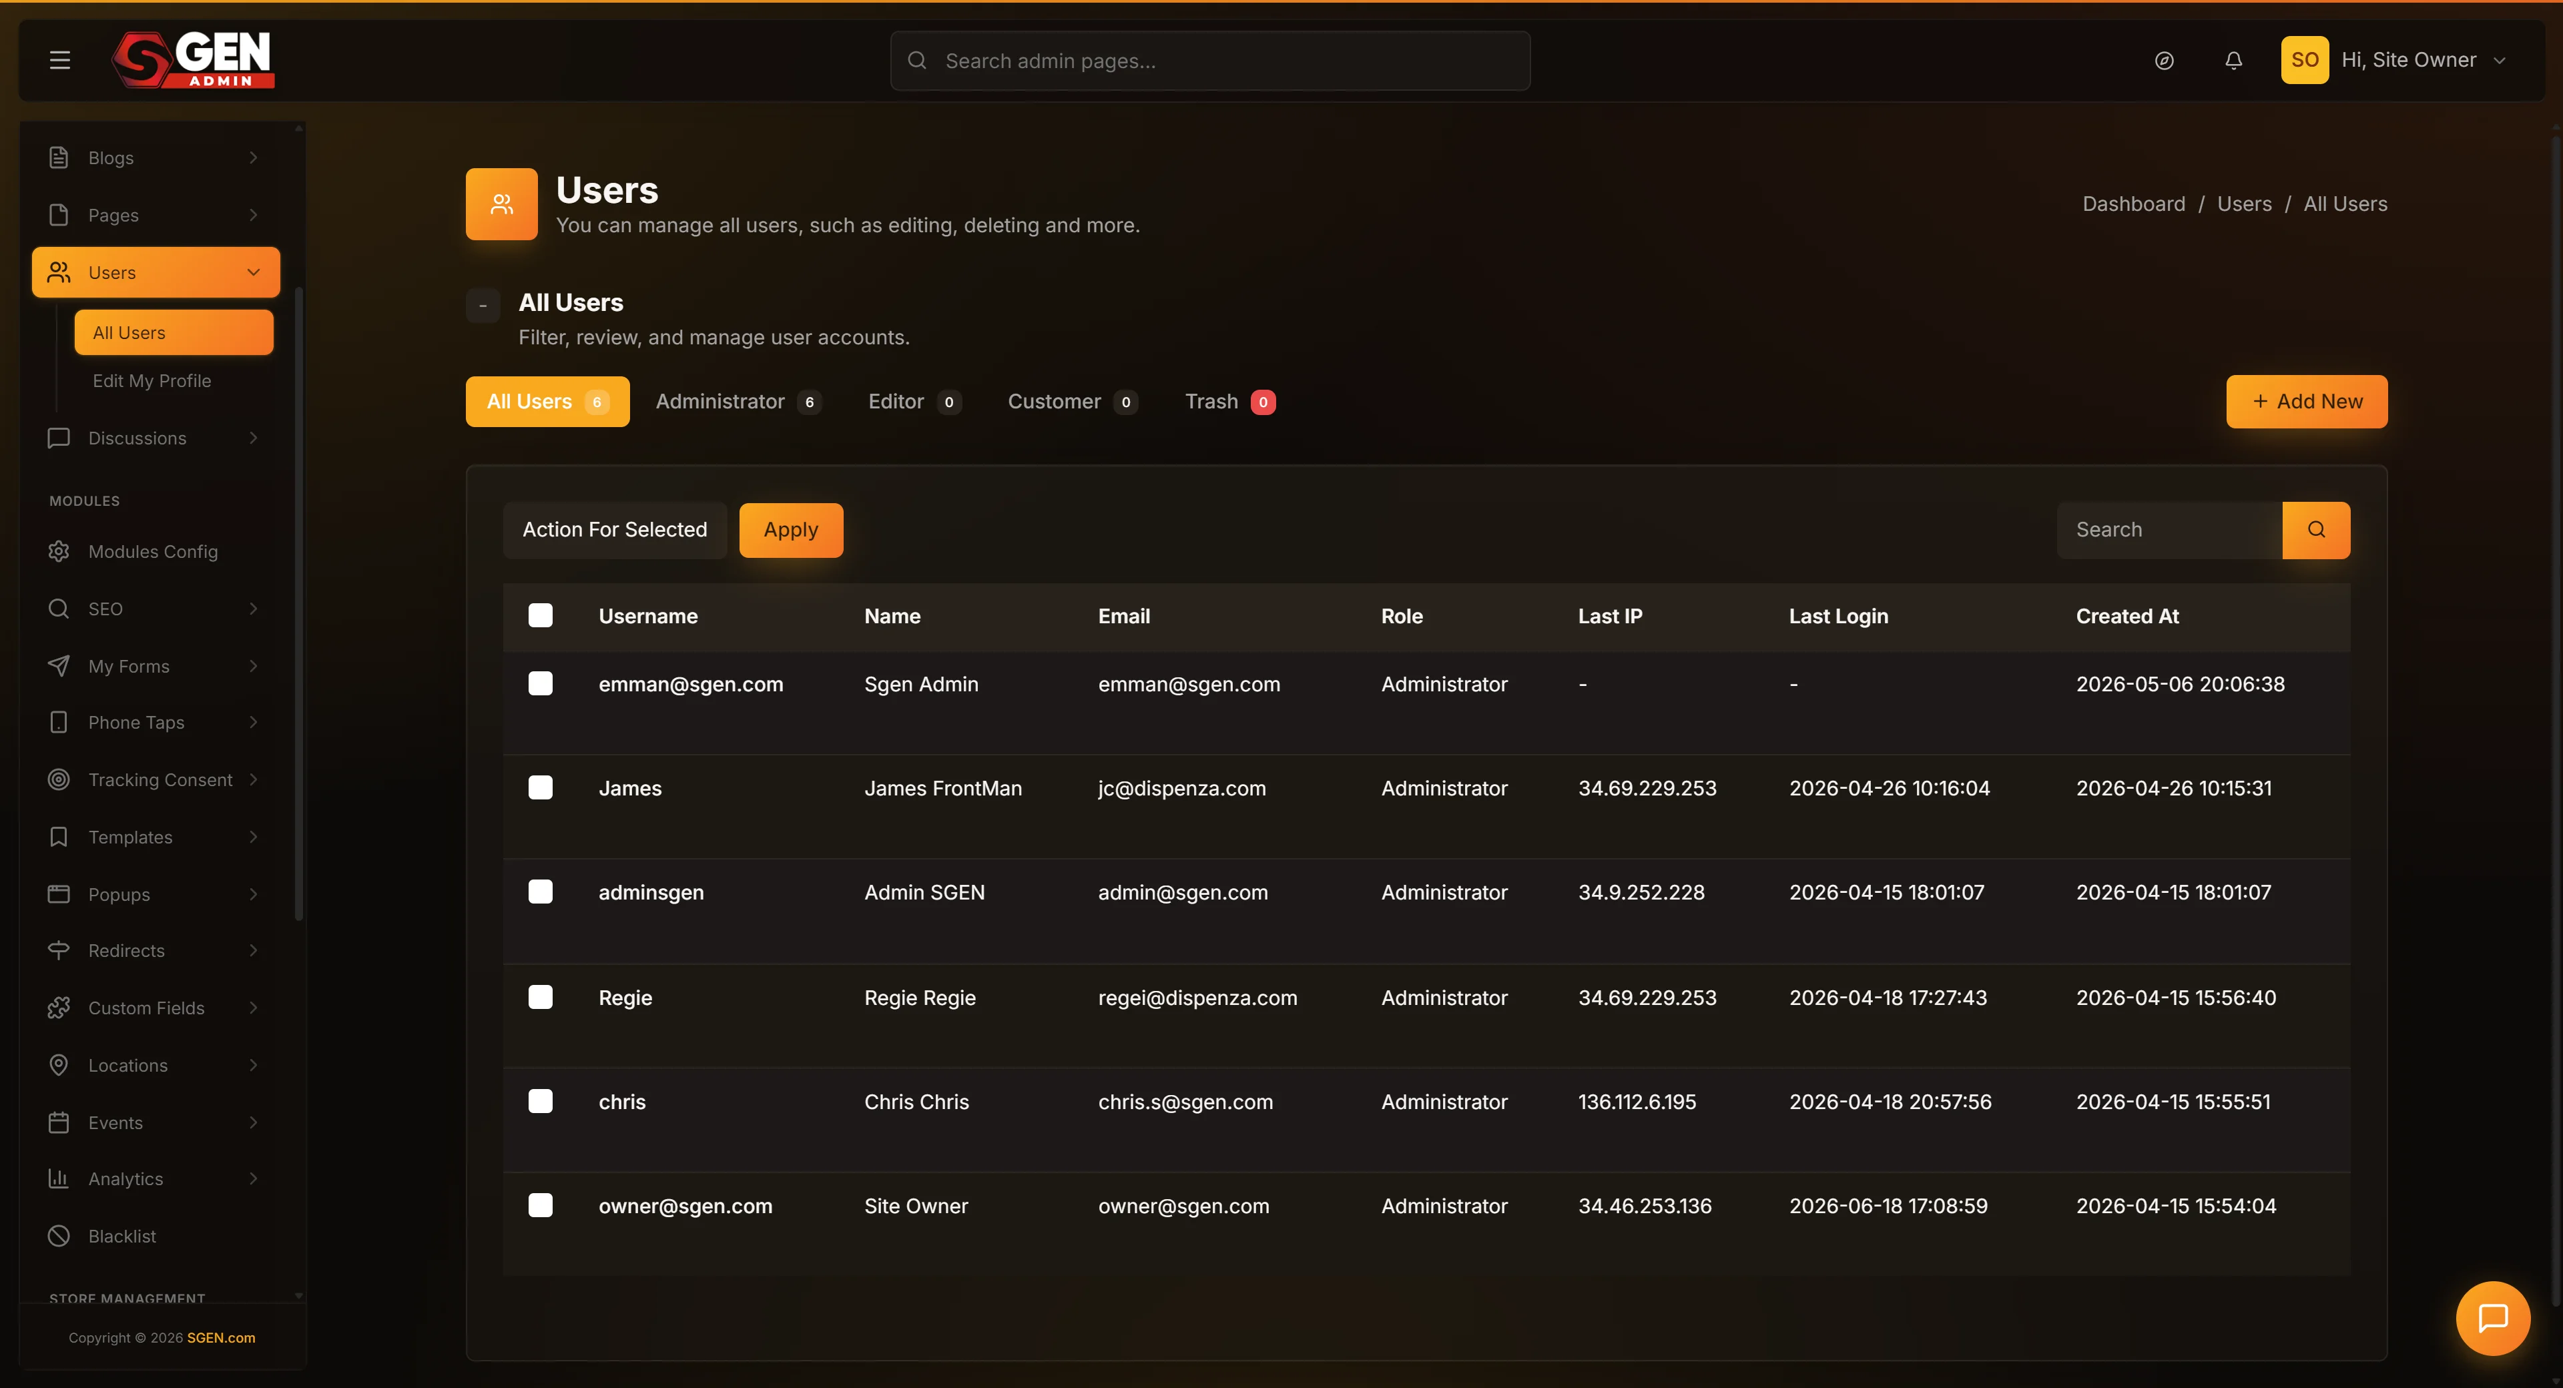Click the orange Users header icon
Viewport: 2563px width, 1388px height.
[501, 204]
